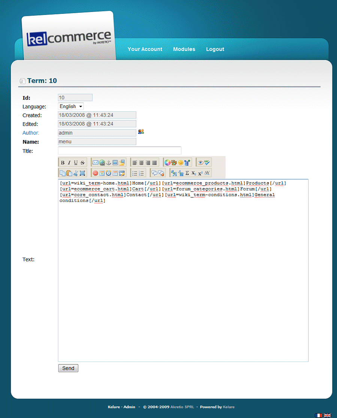337x418 pixels.
Task: Open the Modules menu
Action: pyautogui.click(x=184, y=49)
